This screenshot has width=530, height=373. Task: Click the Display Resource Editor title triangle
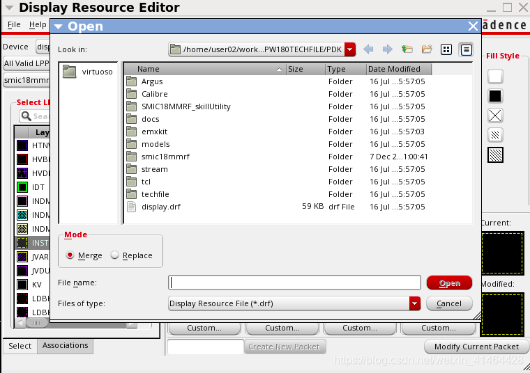click(9, 8)
